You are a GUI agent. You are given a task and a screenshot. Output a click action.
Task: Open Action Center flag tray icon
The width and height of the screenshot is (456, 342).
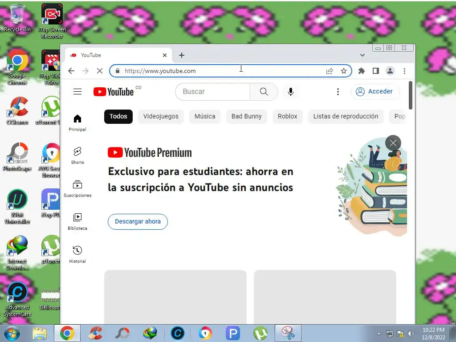400,334
